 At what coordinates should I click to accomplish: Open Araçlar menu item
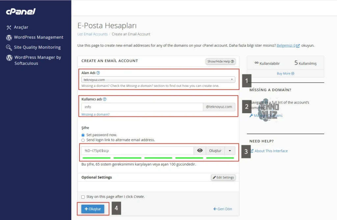click(x=21, y=27)
